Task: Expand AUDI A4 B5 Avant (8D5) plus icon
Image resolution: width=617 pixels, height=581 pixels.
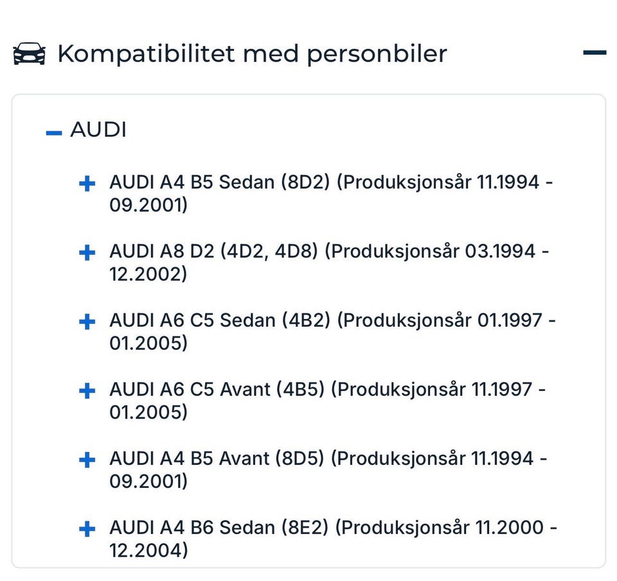Action: coord(87,460)
